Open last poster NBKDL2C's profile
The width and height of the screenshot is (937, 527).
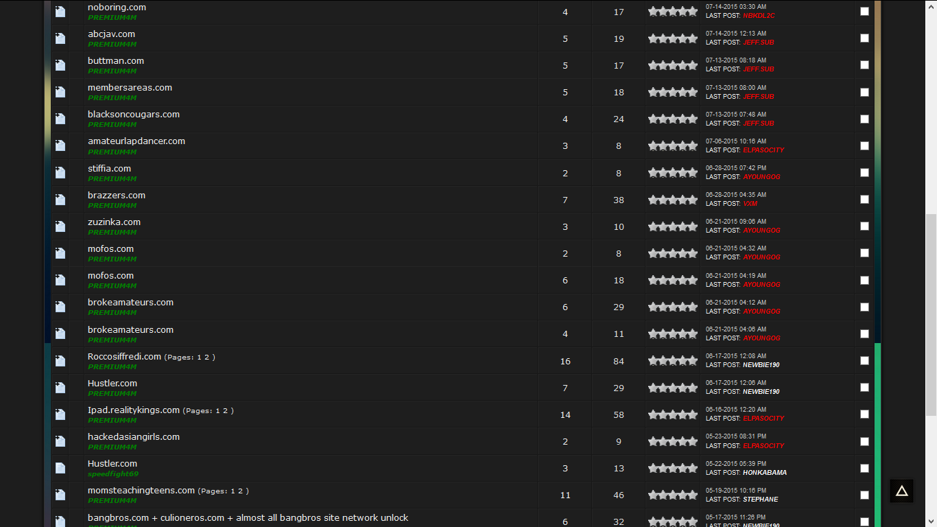pos(759,16)
